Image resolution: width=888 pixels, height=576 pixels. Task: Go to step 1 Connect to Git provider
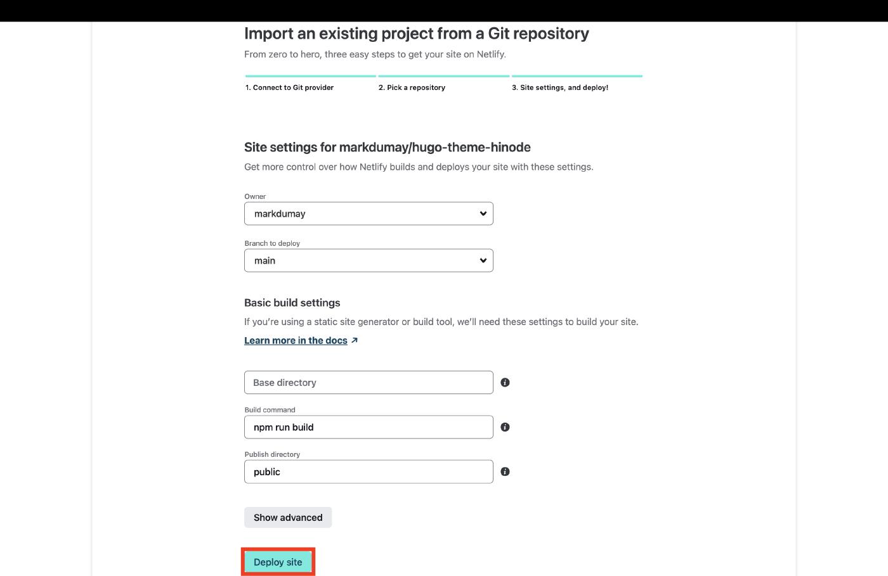pyautogui.click(x=289, y=87)
